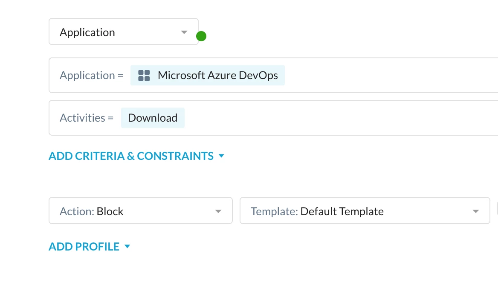This screenshot has width=498, height=296.
Task: Click the "Activities =" field label
Action: coord(87,118)
